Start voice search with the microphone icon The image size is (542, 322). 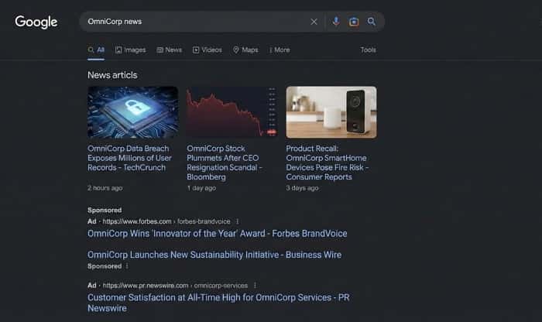point(335,22)
